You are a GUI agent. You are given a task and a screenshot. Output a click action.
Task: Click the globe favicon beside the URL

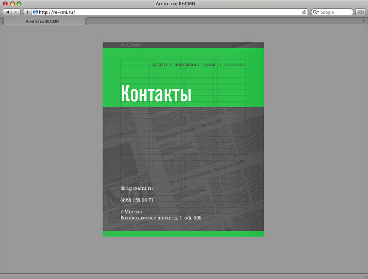coord(35,12)
